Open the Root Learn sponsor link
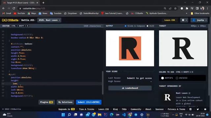Viewport: 211px width, 118px height. pos(183,93)
